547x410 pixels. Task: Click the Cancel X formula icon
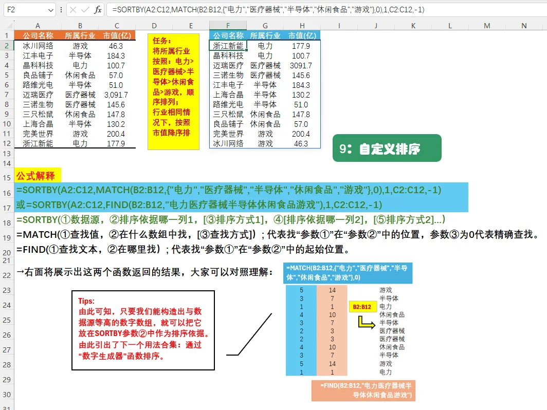[73, 10]
